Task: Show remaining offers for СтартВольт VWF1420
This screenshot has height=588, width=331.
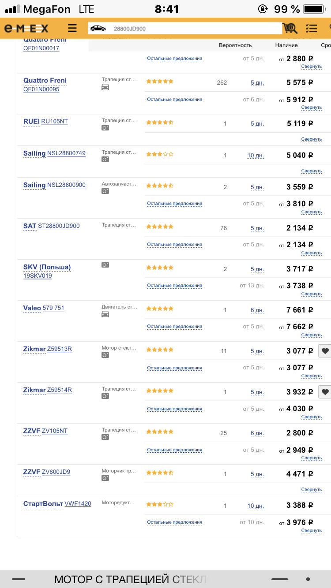Action: point(174,522)
